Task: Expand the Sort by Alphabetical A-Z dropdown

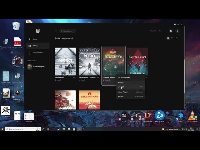Action: 68,38
